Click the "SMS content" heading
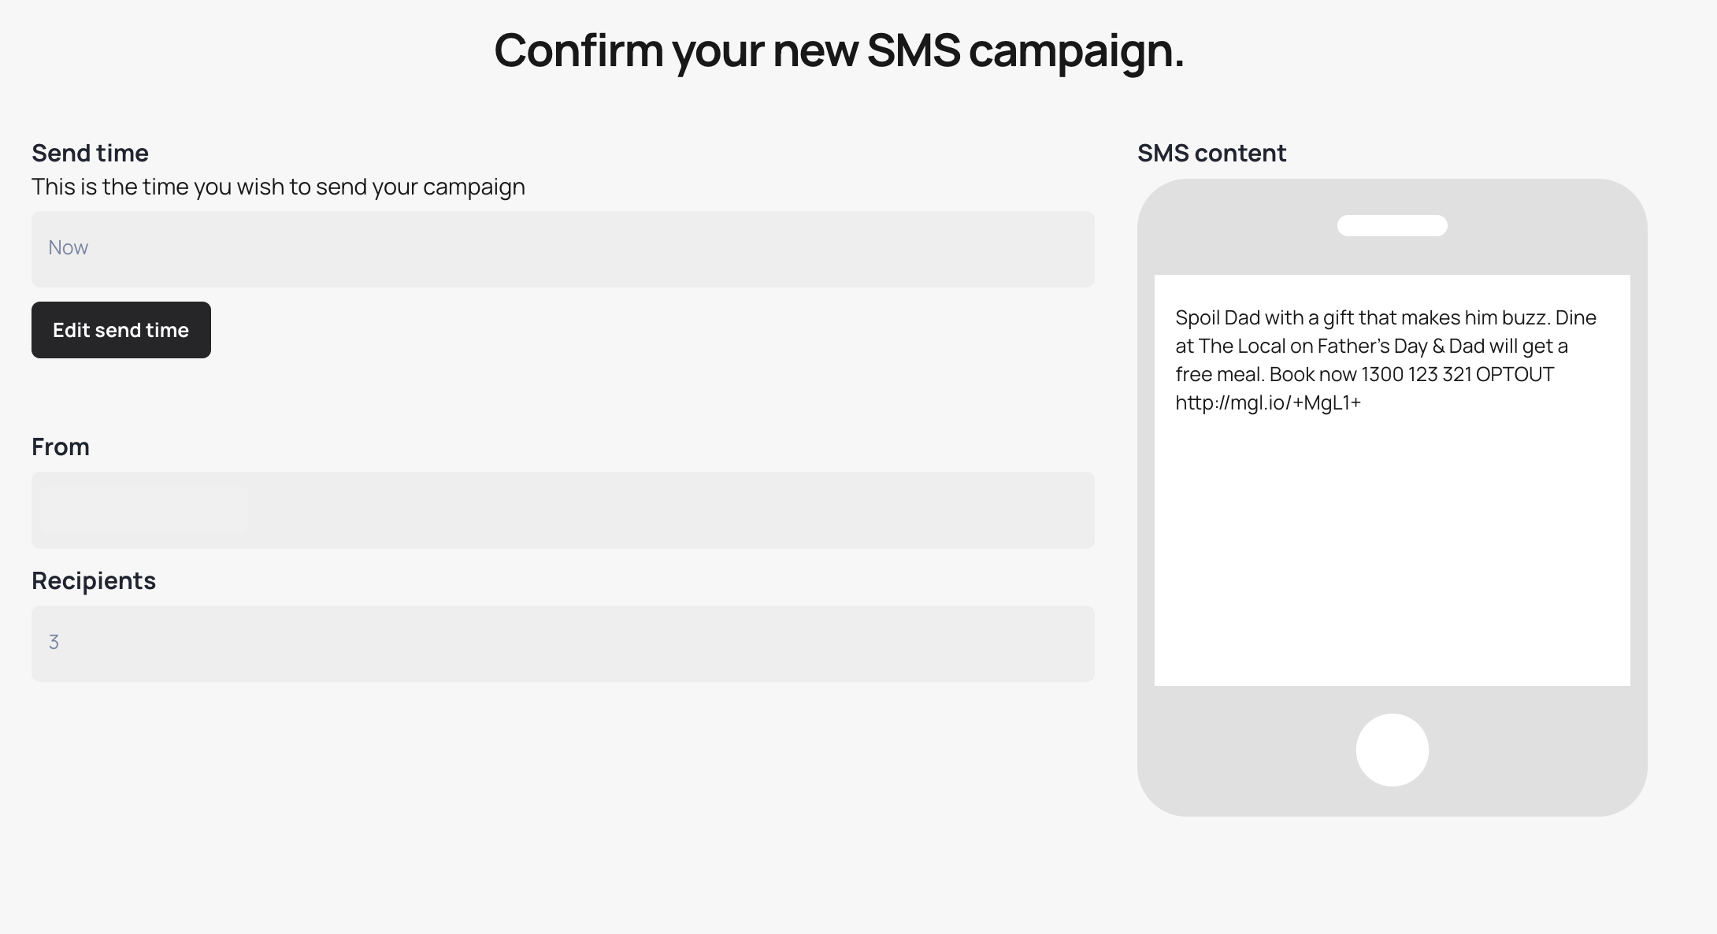 [1211, 153]
